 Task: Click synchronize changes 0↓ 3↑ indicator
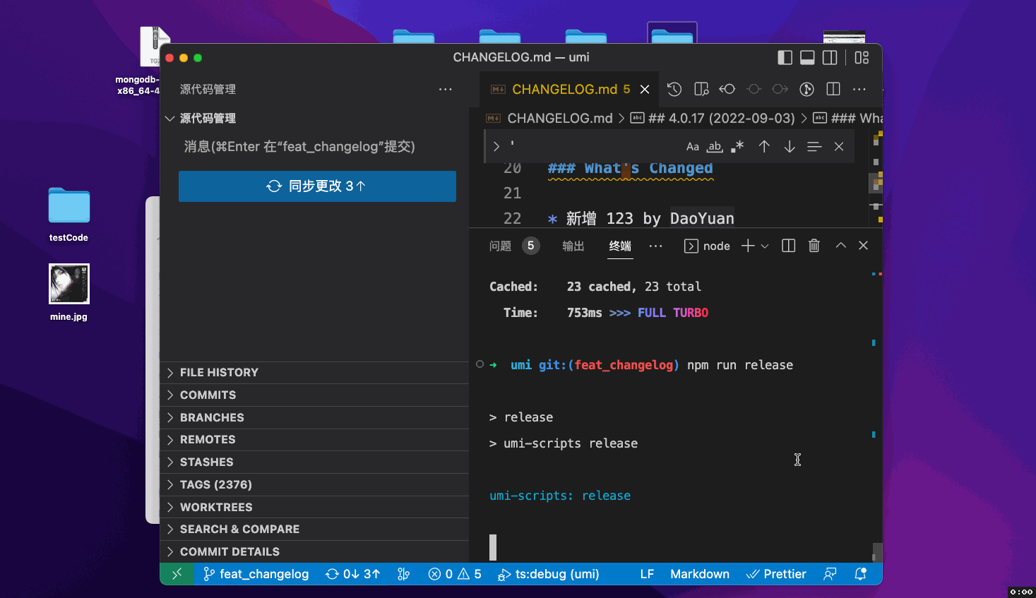[x=353, y=574]
